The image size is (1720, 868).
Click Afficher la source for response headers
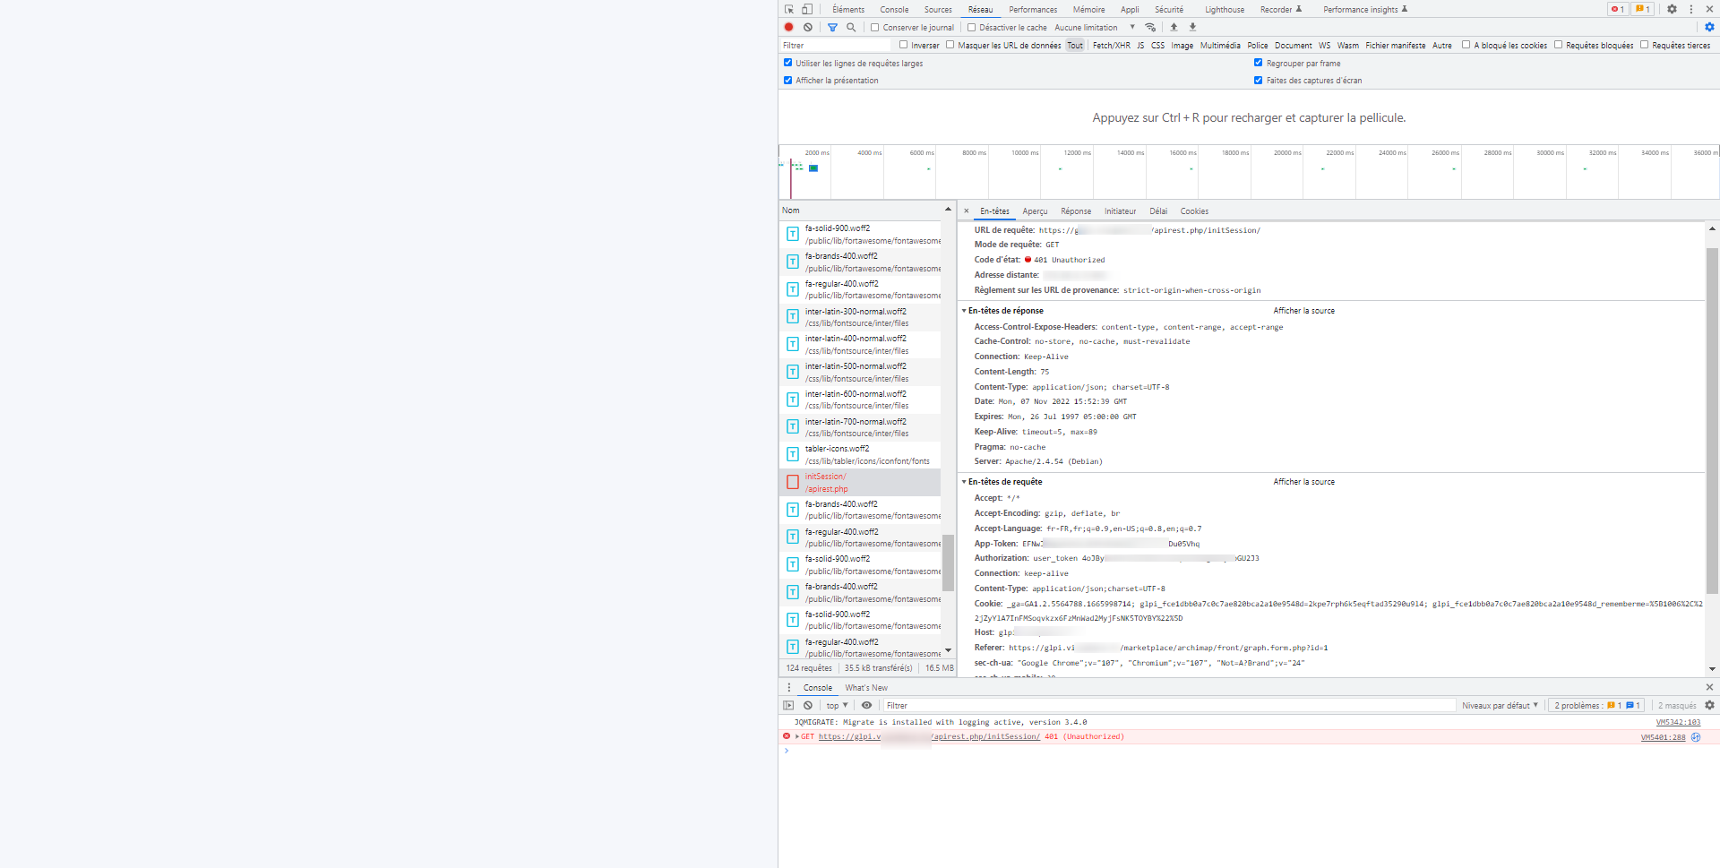1303,311
